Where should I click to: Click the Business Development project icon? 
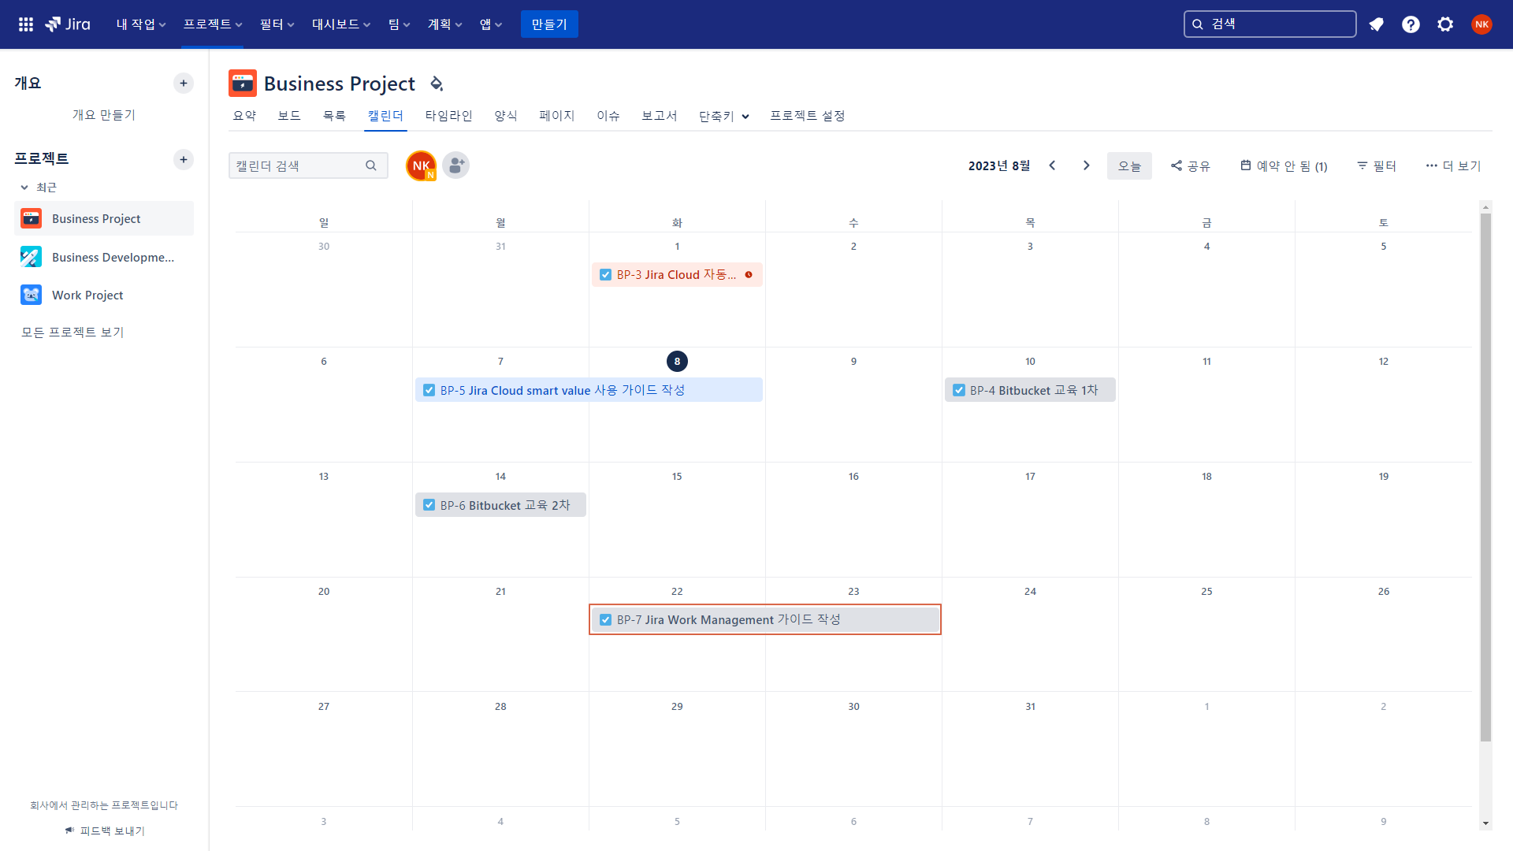point(32,257)
